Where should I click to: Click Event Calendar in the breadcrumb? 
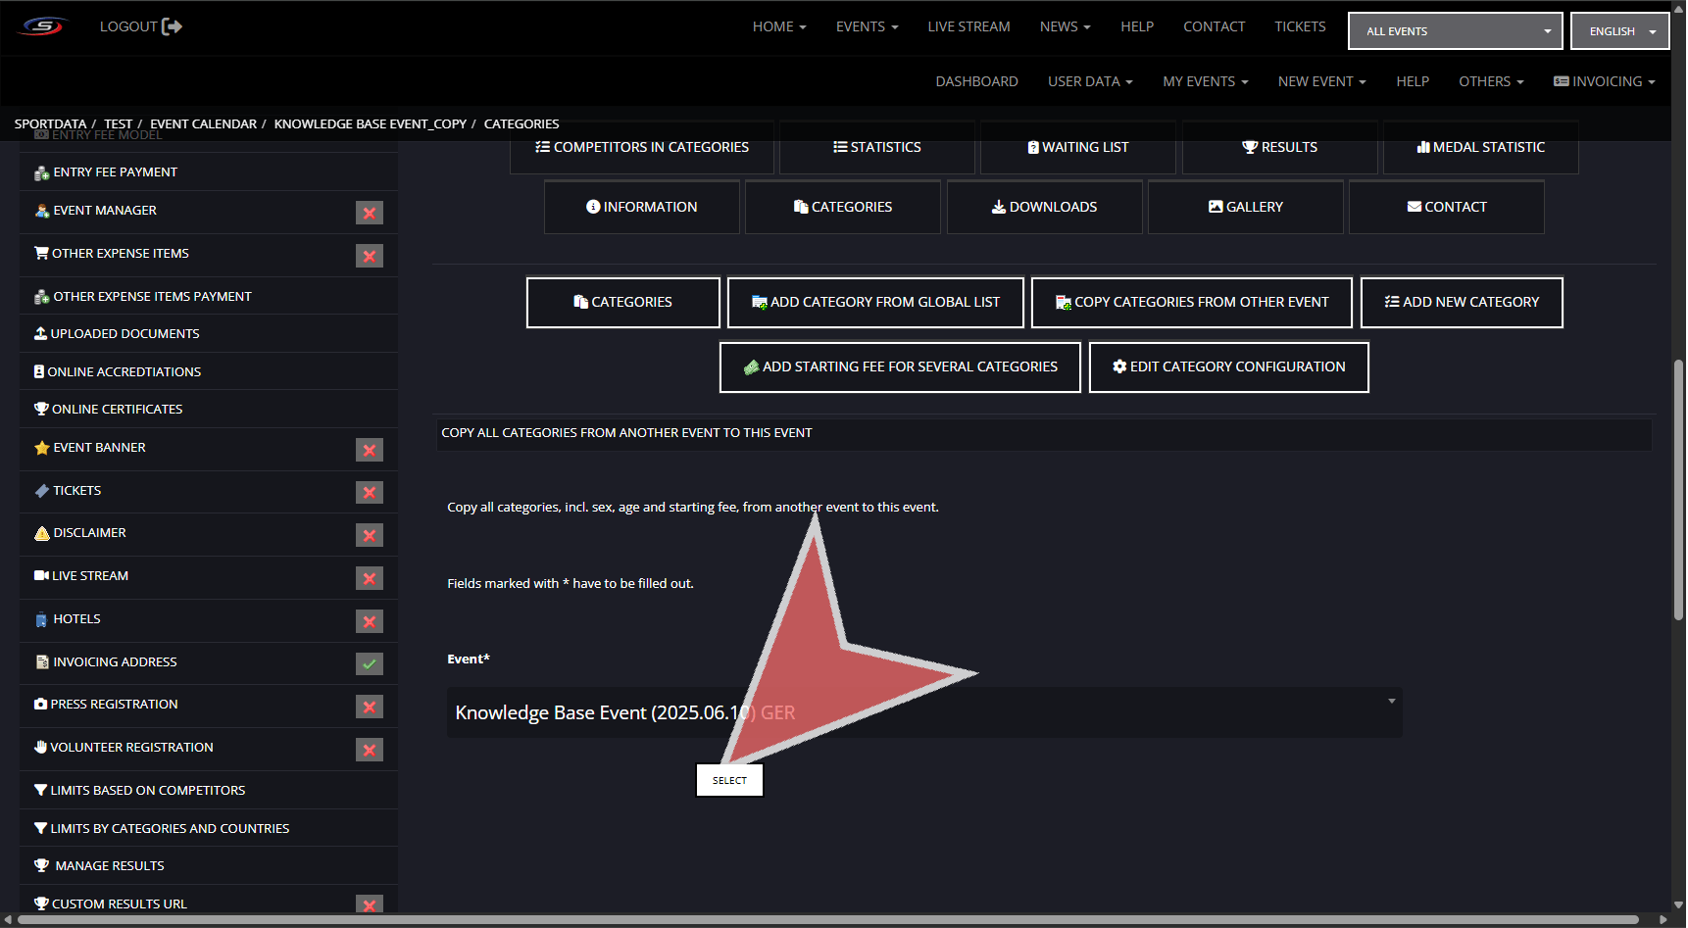[203, 123]
